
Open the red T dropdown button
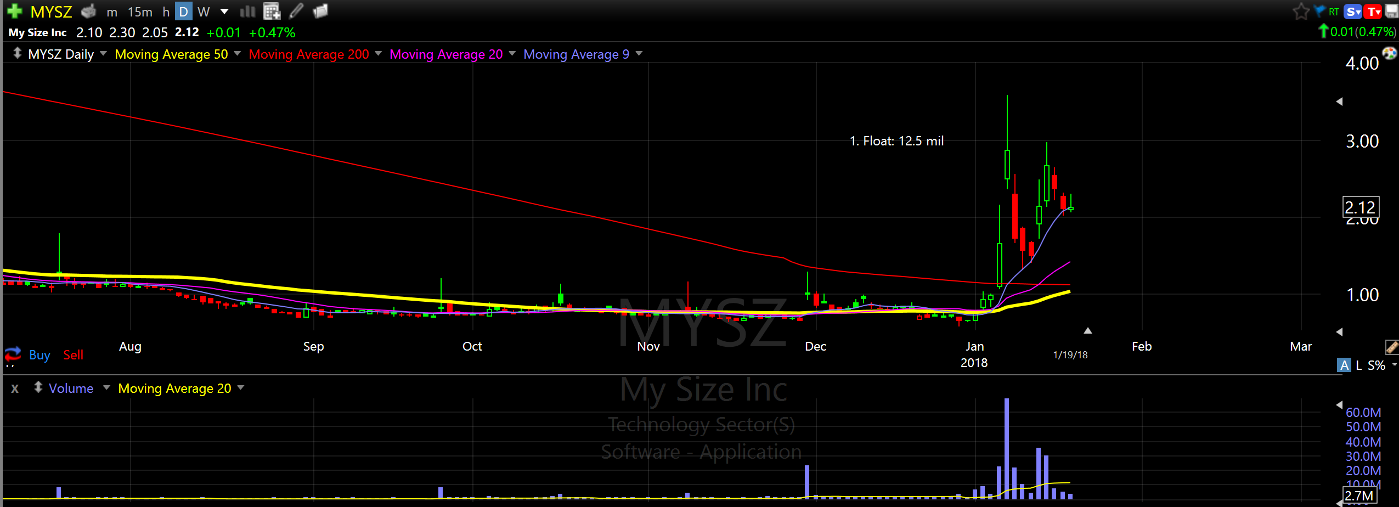[x=1373, y=12]
